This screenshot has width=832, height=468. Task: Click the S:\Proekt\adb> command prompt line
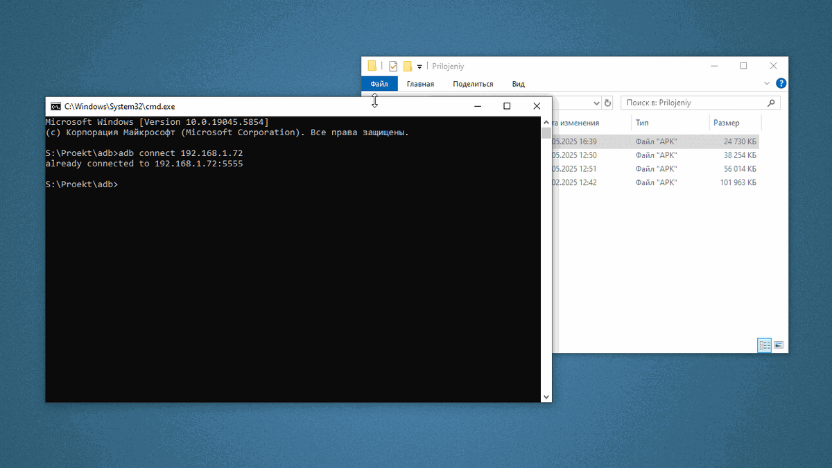coord(82,184)
